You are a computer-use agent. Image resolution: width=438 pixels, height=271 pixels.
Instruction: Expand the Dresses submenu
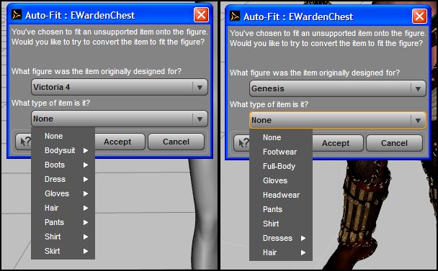coord(281,238)
